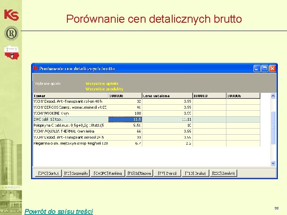This screenshot has width=287, height=215.
Task: Print using the Drukuj button
Action: [x=195, y=173]
